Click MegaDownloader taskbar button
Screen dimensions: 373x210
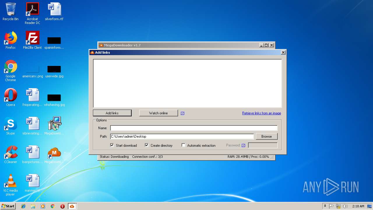(x=72, y=206)
